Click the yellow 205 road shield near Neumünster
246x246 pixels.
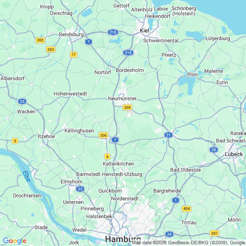[x=127, y=108]
